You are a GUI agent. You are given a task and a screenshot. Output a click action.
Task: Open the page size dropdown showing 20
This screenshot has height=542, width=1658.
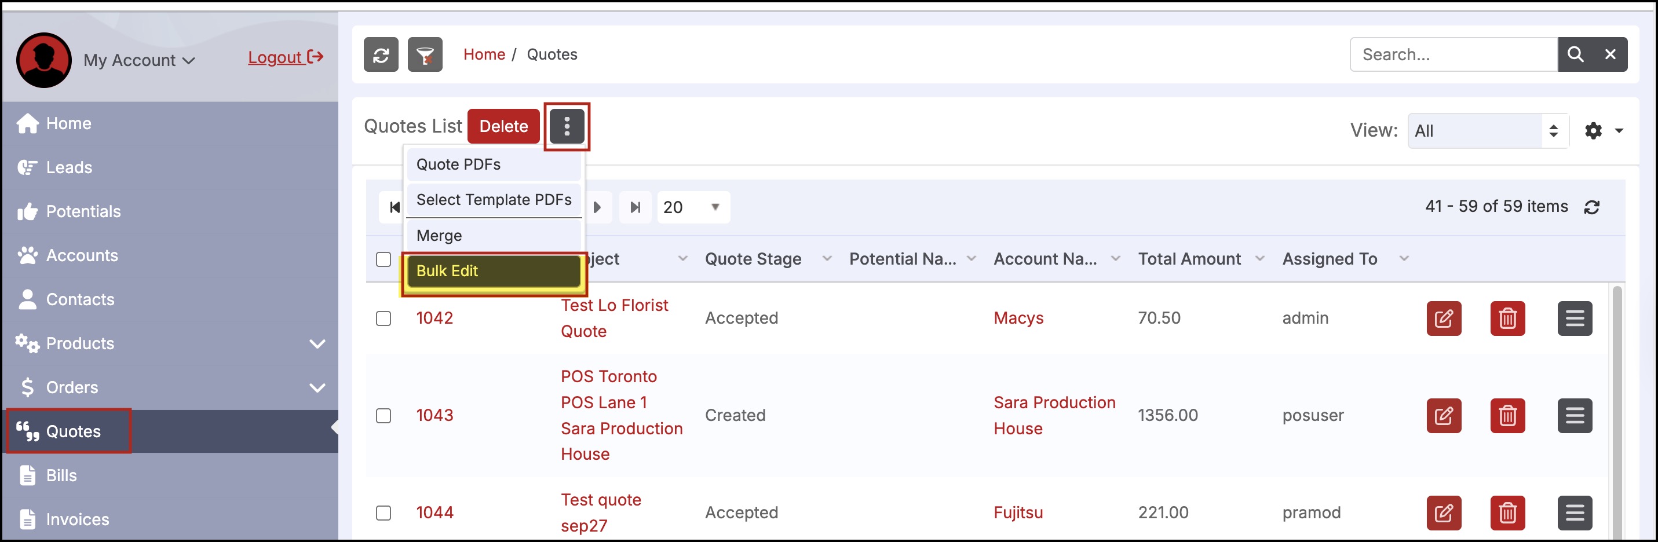tap(692, 207)
